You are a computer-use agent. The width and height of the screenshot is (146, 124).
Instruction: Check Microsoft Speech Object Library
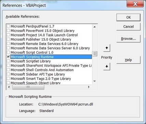pos(8,83)
